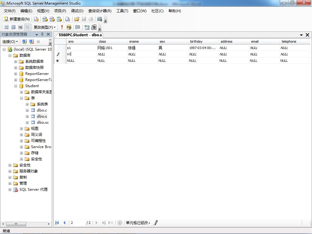Viewport: 312px width, 234px height.
Task: Select the 视图 folder in tree
Action: pyautogui.click(x=35, y=129)
